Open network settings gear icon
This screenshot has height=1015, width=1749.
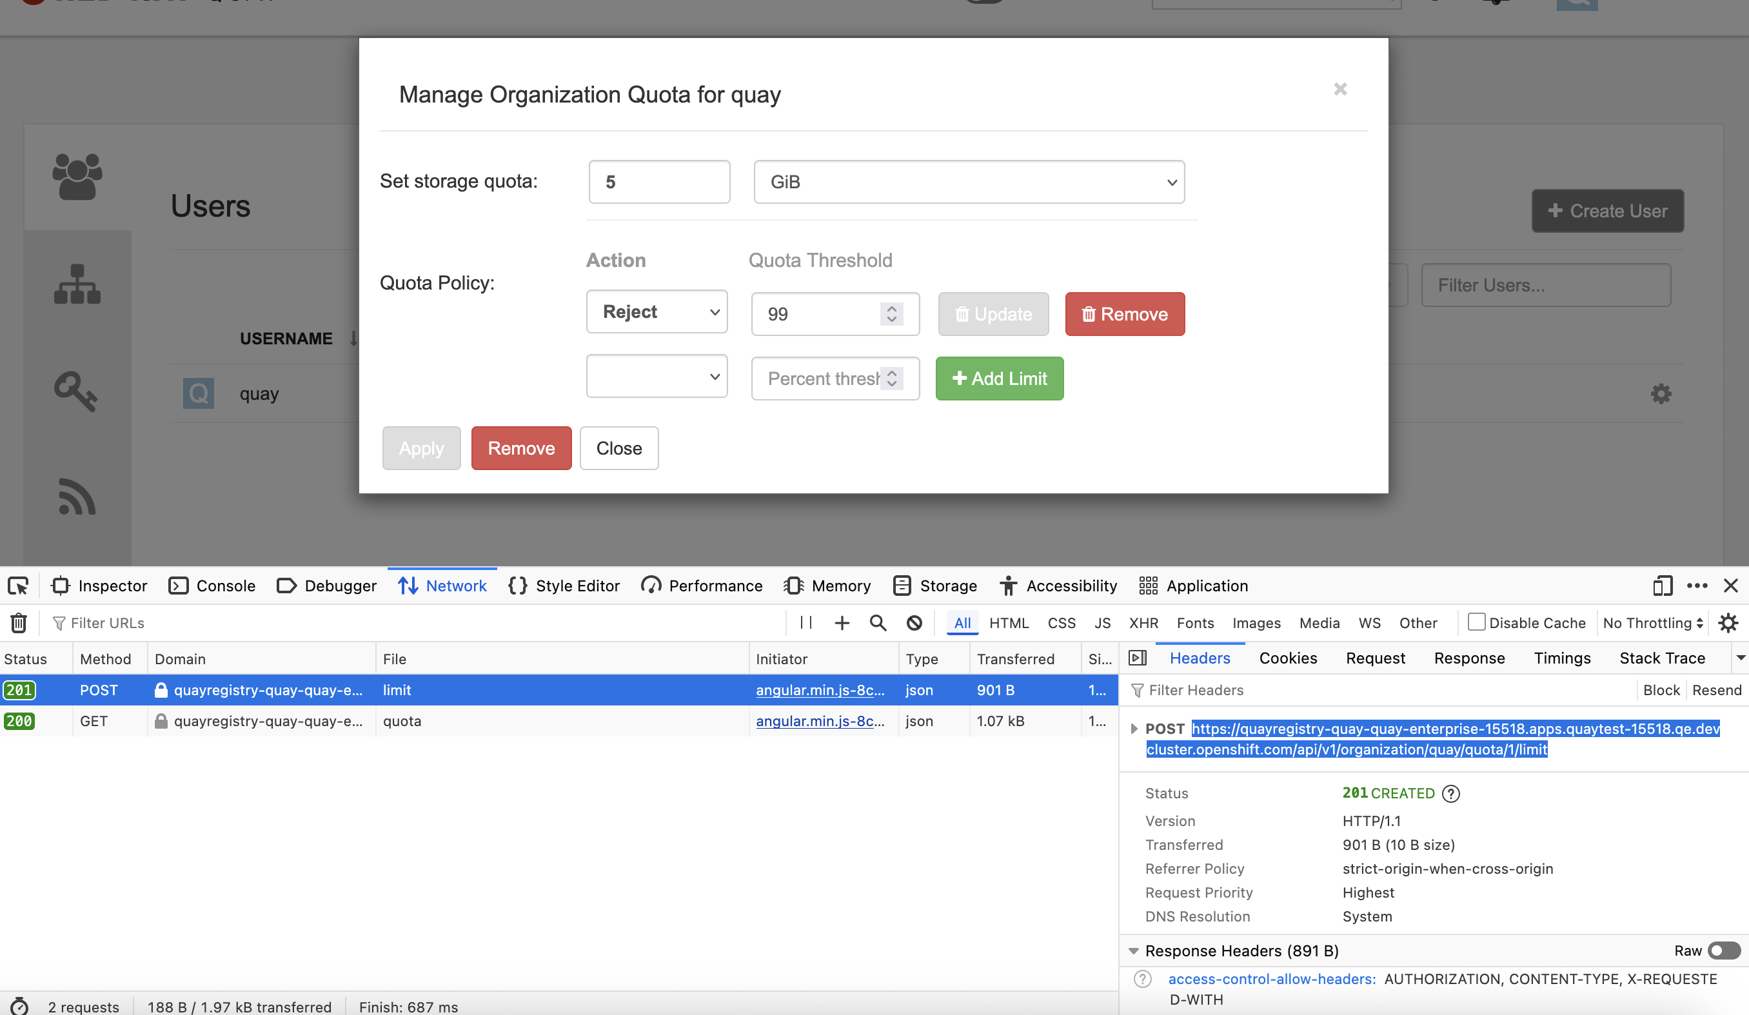tap(1728, 623)
